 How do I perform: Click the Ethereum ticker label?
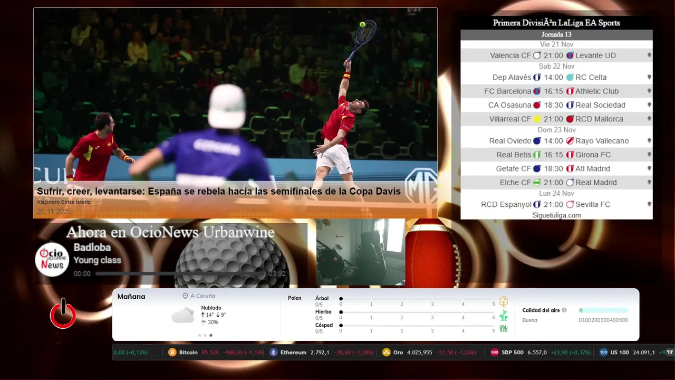coord(293,353)
